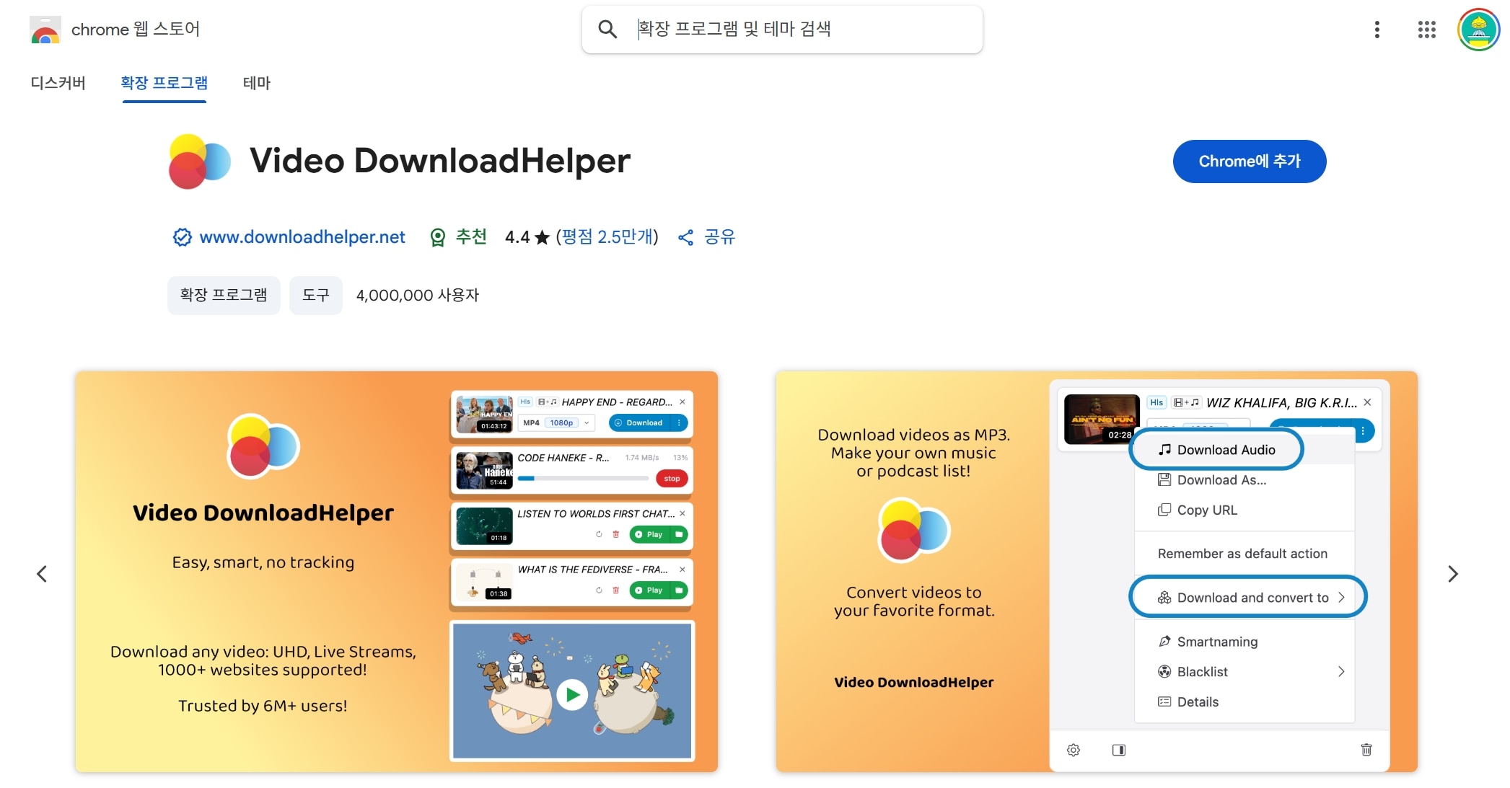Click the 확장 프로그램 category chip

point(224,296)
